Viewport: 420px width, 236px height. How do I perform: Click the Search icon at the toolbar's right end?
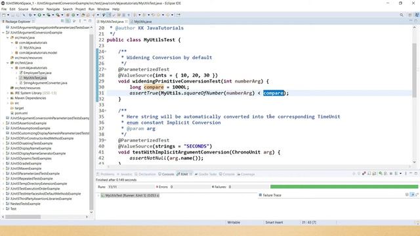click(401, 15)
